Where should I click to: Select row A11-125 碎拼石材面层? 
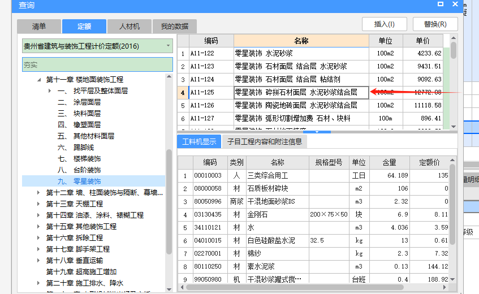[310, 93]
